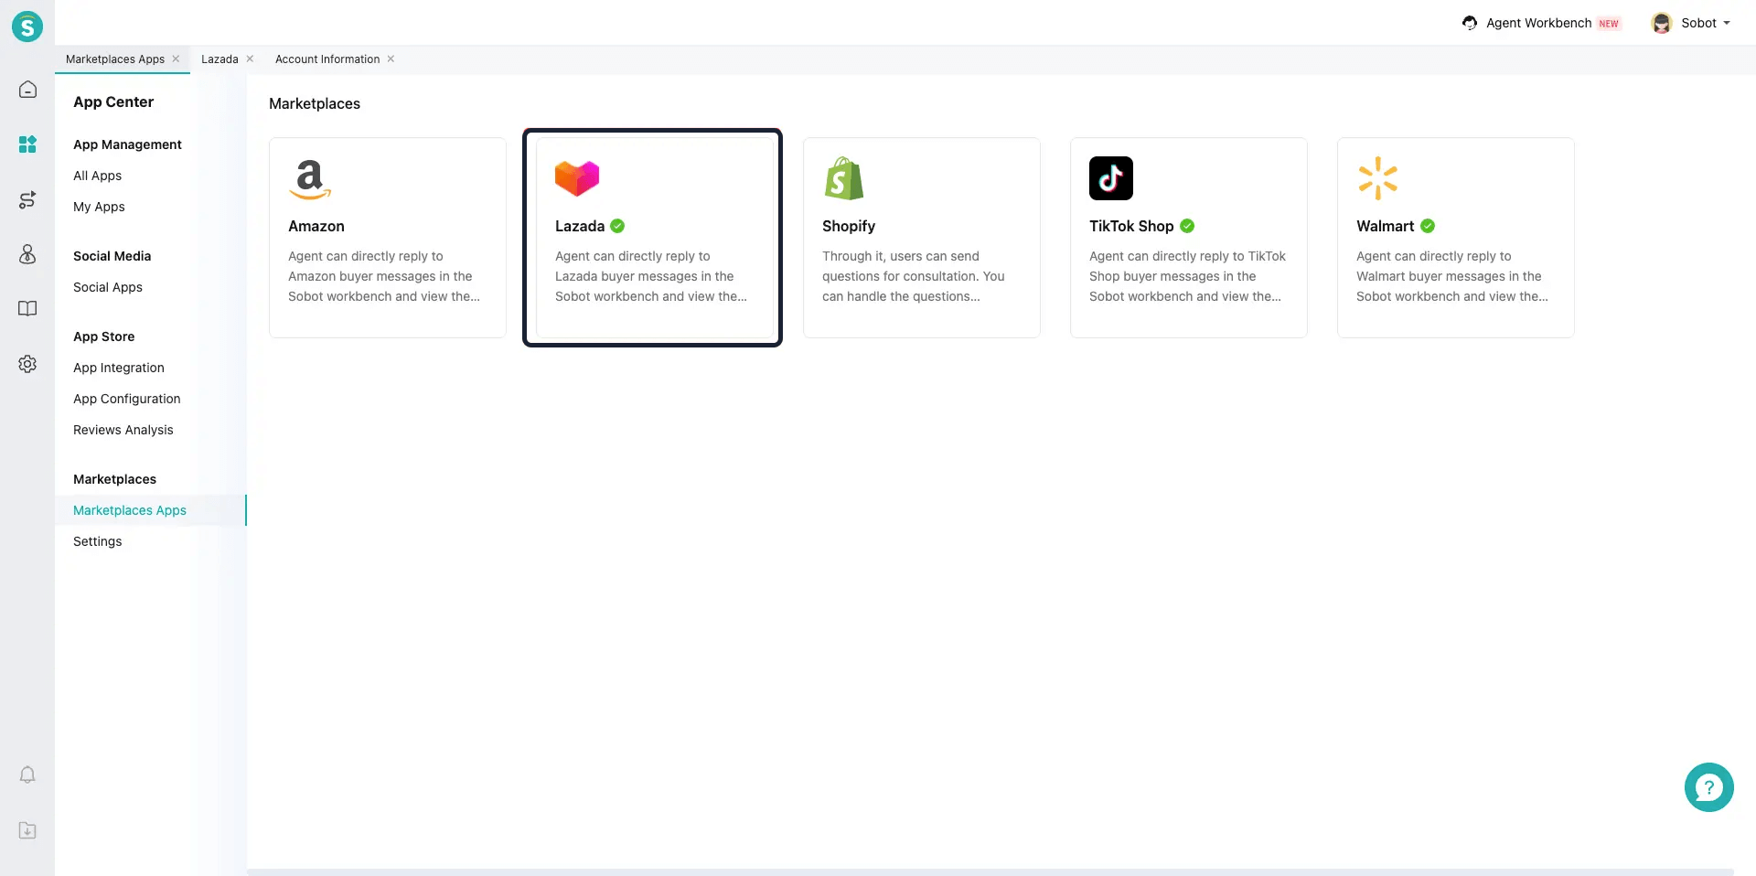Close the Account Information tab

[391, 59]
